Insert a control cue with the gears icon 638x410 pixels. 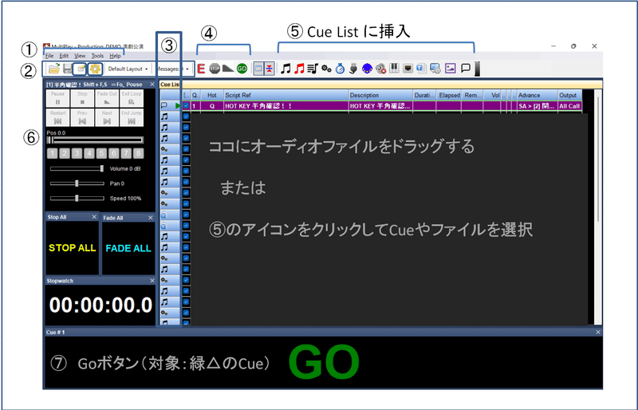click(326, 69)
